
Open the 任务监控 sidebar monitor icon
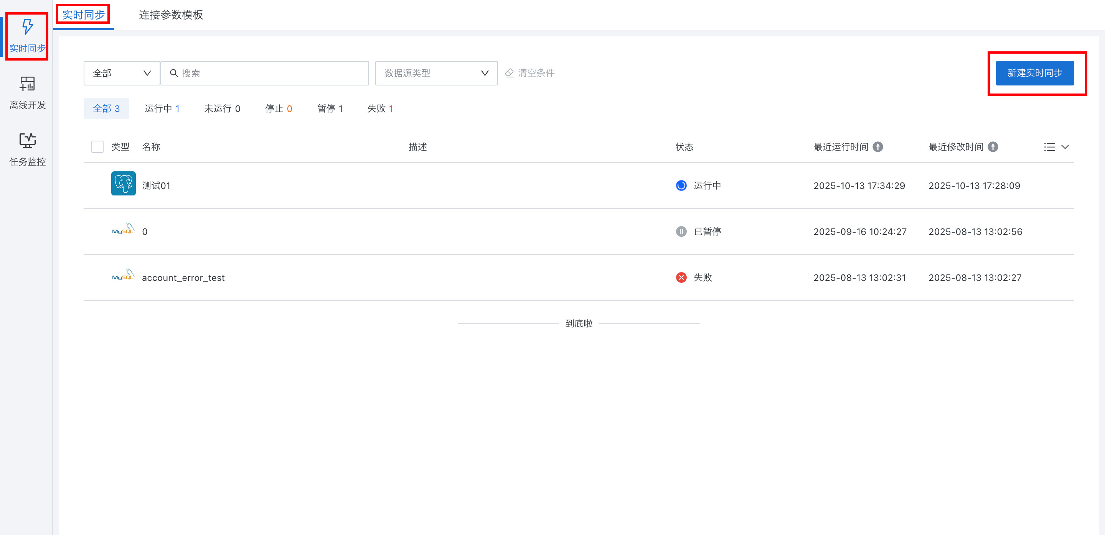click(x=28, y=141)
